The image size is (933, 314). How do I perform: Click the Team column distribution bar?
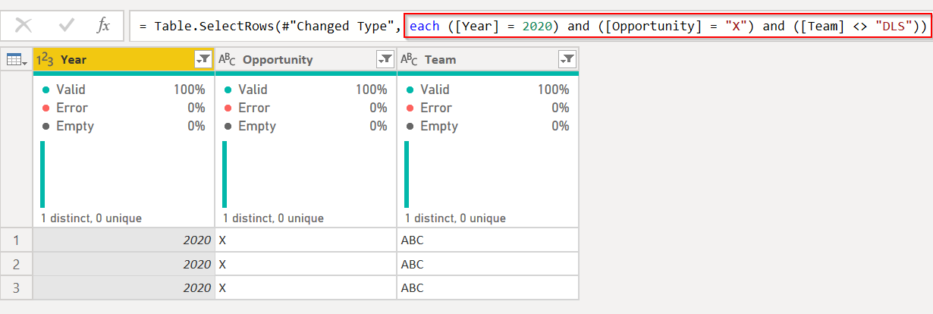407,174
